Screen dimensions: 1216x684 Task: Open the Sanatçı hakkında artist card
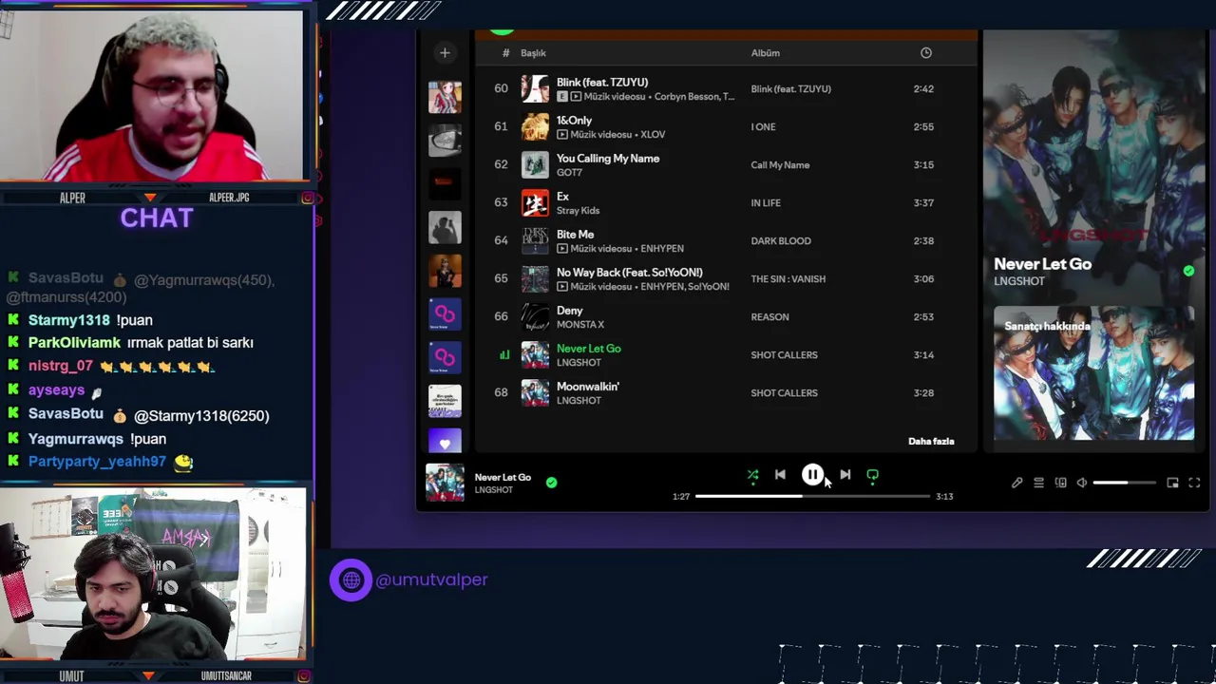click(1093, 374)
